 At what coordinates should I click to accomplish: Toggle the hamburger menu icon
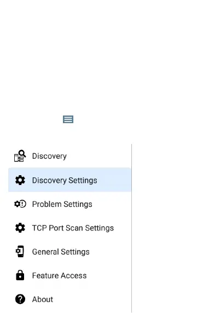68,119
